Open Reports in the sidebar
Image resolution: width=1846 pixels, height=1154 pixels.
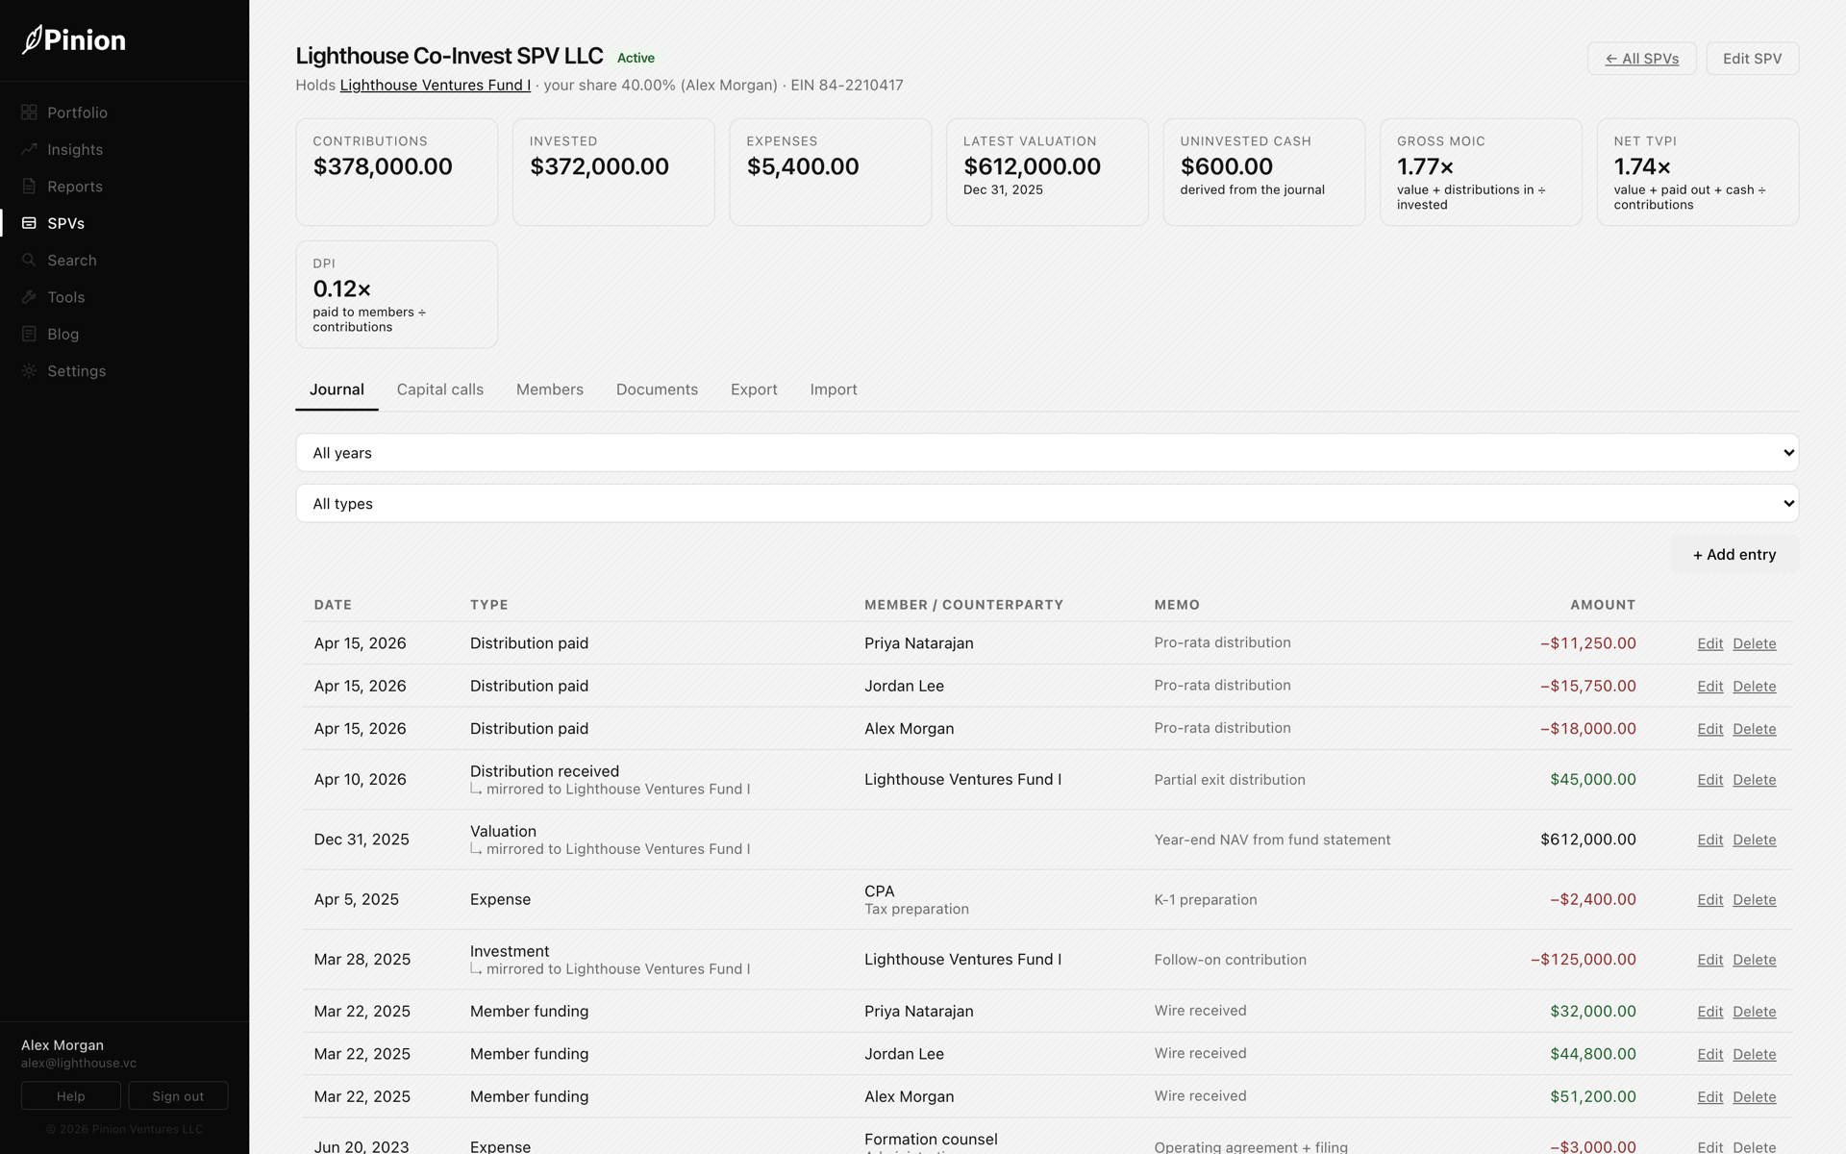pyautogui.click(x=75, y=187)
